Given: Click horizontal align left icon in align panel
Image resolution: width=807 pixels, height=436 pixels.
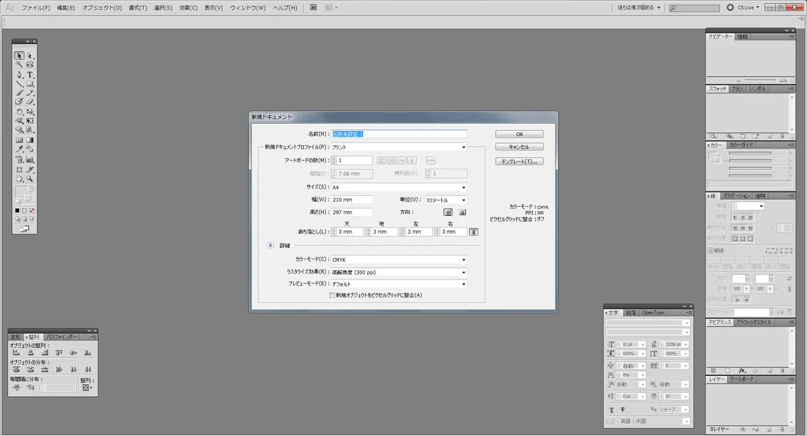Looking at the screenshot, I should click(16, 352).
